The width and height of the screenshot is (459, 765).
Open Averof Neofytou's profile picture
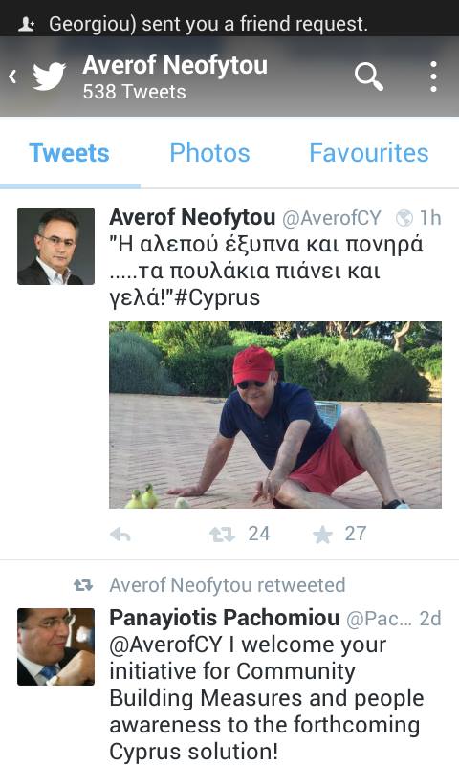56,247
